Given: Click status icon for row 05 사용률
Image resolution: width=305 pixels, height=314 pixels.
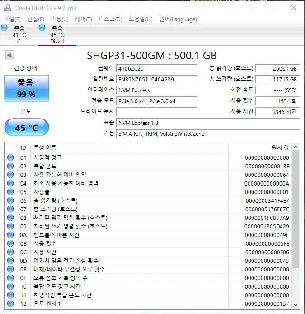Looking at the screenshot, I should click(10, 192).
